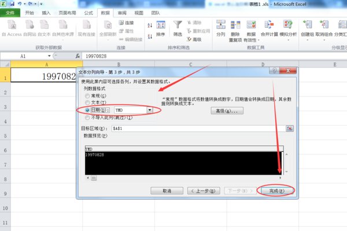Image resolution: width=347 pixels, height=231 pixels.
Task: Click the destination field containing $A$1
Action: pos(198,128)
